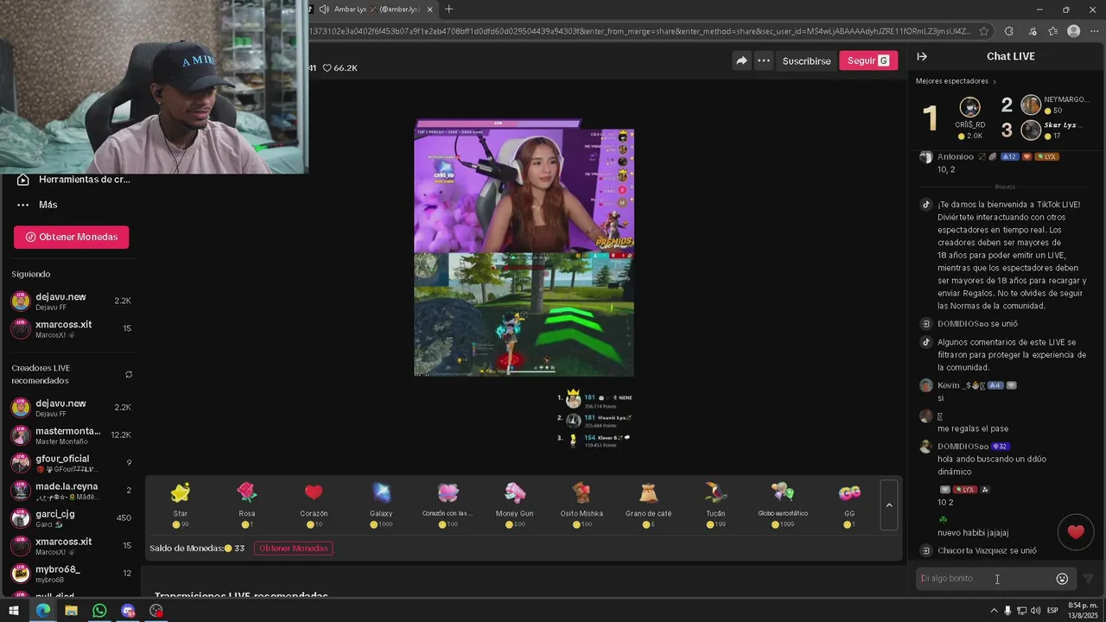Open the three-dots more options menu

tap(764, 60)
